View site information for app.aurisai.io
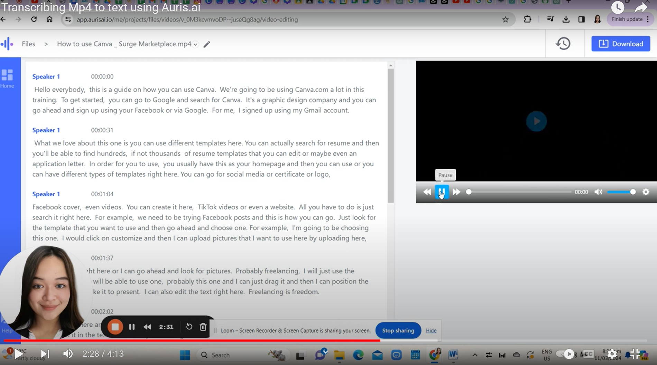The width and height of the screenshot is (657, 365). tap(68, 20)
